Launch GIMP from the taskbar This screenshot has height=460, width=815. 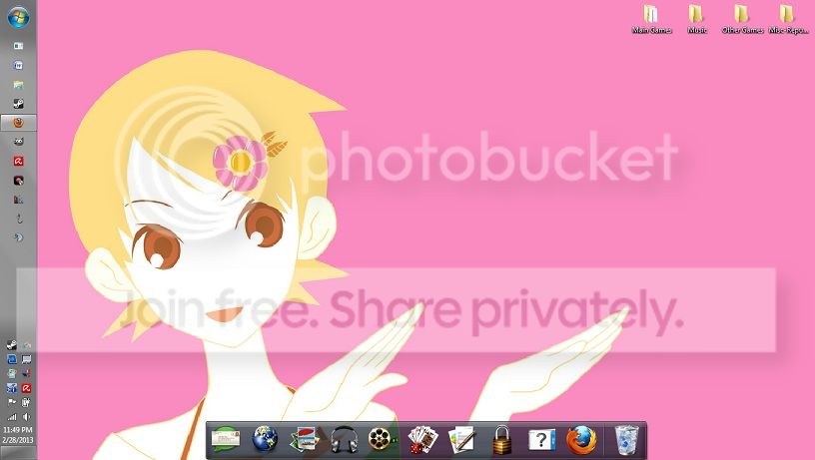(18, 142)
